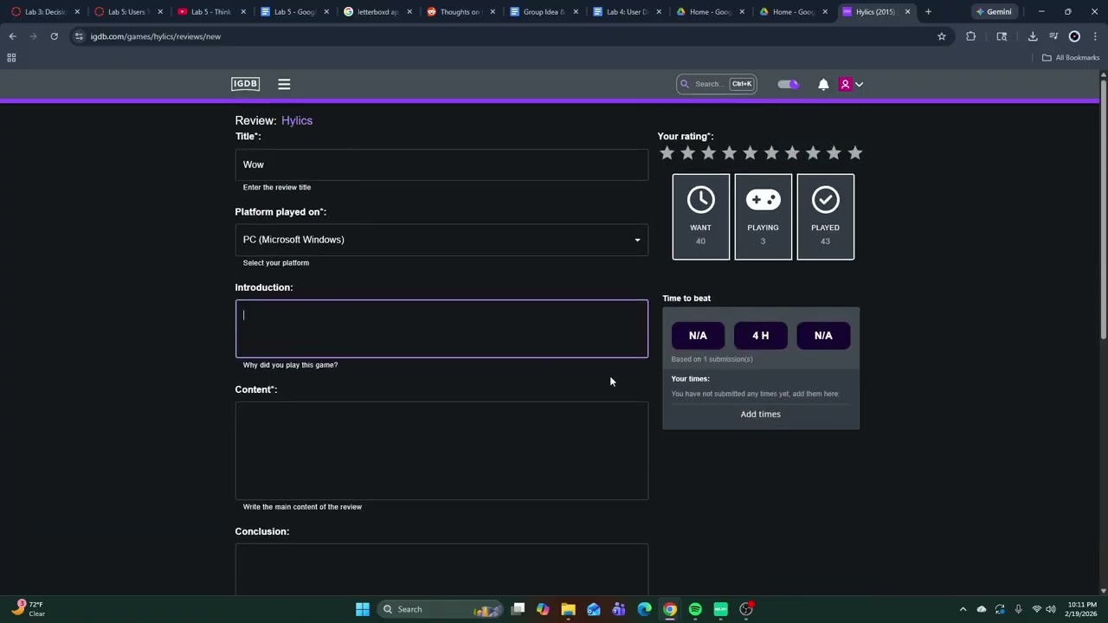Switch to the letterboxd tab

click(x=377, y=12)
